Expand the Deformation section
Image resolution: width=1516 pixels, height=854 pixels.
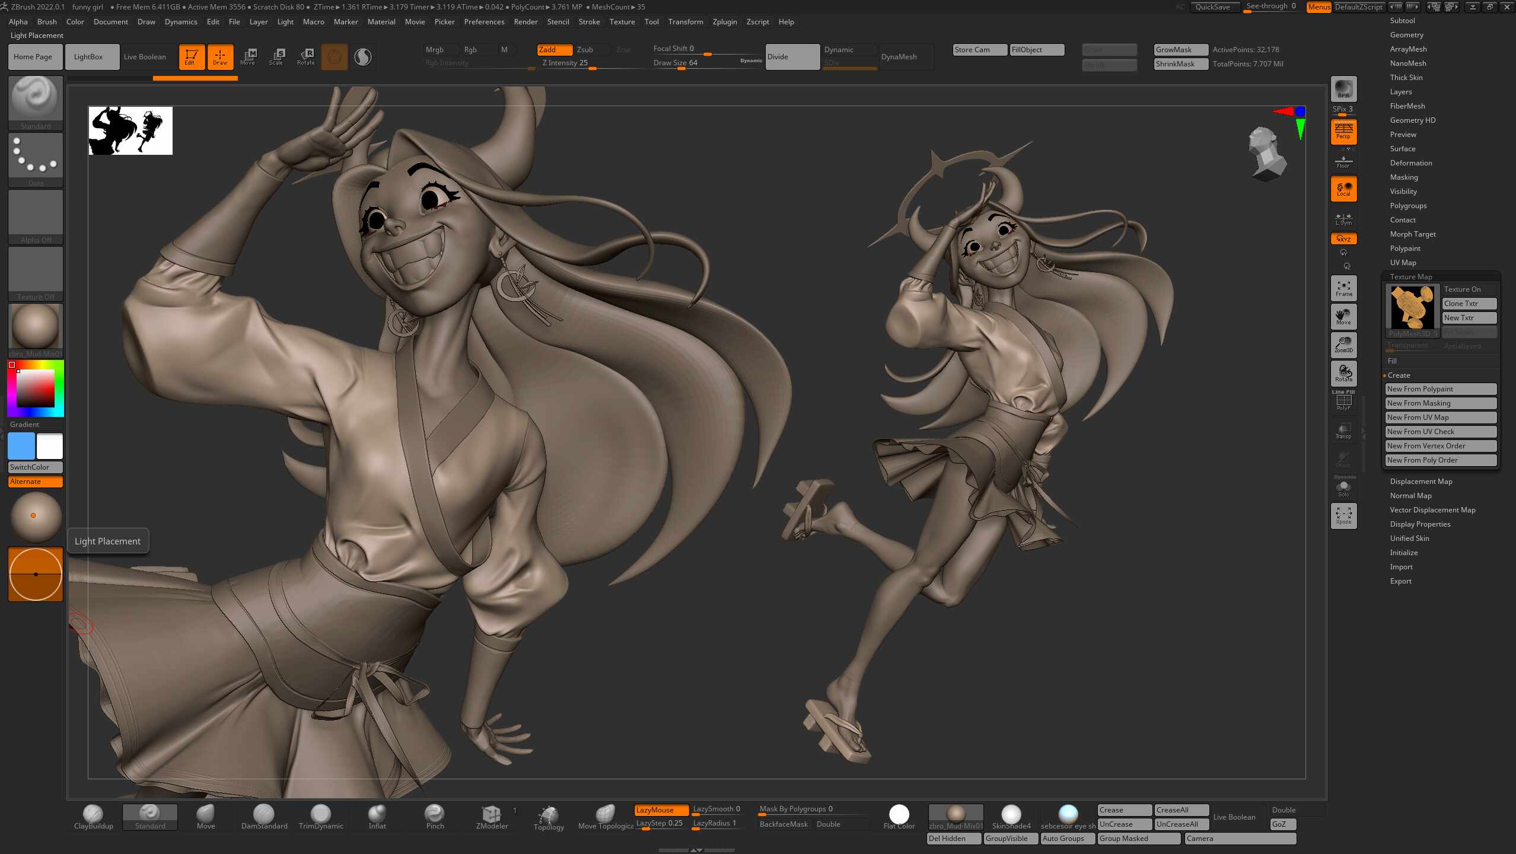1410,163
